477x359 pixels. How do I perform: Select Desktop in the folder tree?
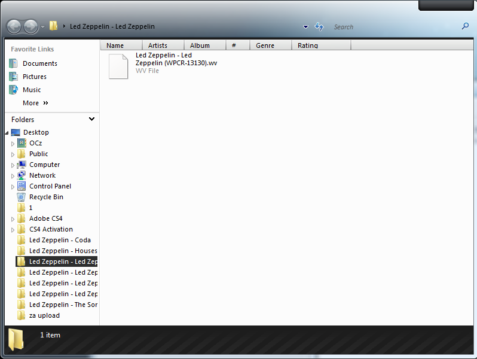[36, 132]
